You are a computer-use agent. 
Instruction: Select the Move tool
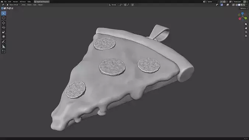tap(3, 23)
